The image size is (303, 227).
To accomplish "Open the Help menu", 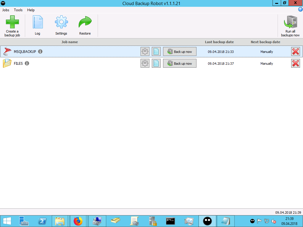I will coord(31,10).
